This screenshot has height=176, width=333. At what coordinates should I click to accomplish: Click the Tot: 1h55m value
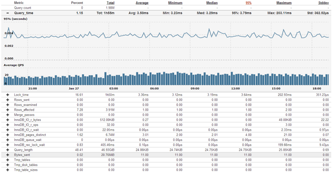(x=106, y=13)
